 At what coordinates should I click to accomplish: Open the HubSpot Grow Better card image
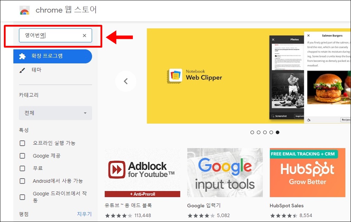(x=307, y=173)
